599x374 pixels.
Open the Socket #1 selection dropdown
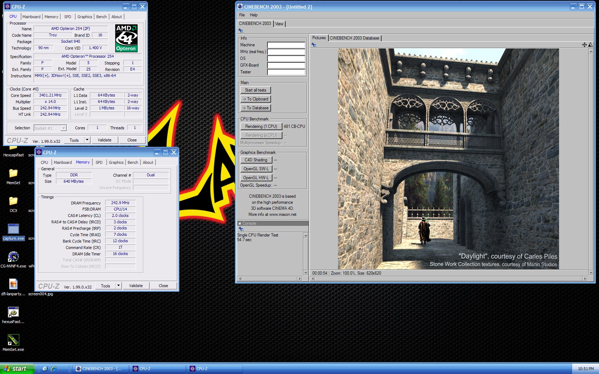coord(63,128)
